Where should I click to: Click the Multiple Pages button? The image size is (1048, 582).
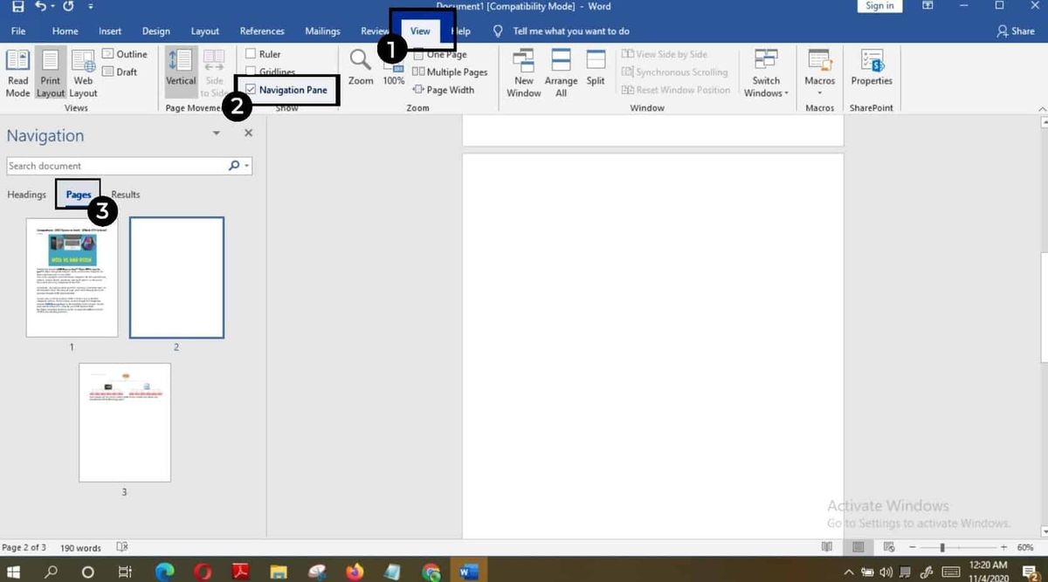(x=450, y=72)
